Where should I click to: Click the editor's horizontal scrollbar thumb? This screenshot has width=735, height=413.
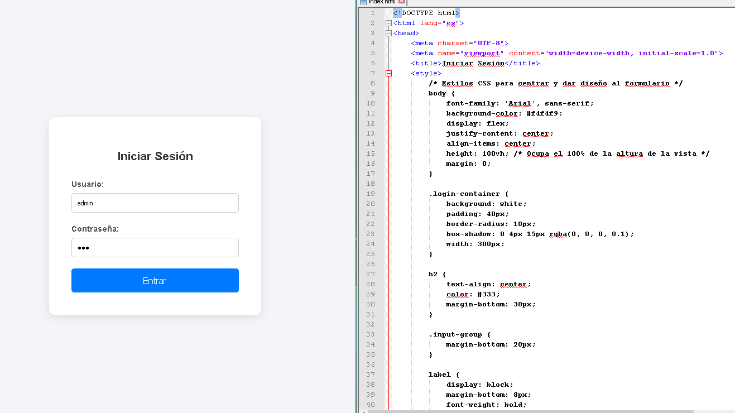pos(530,411)
